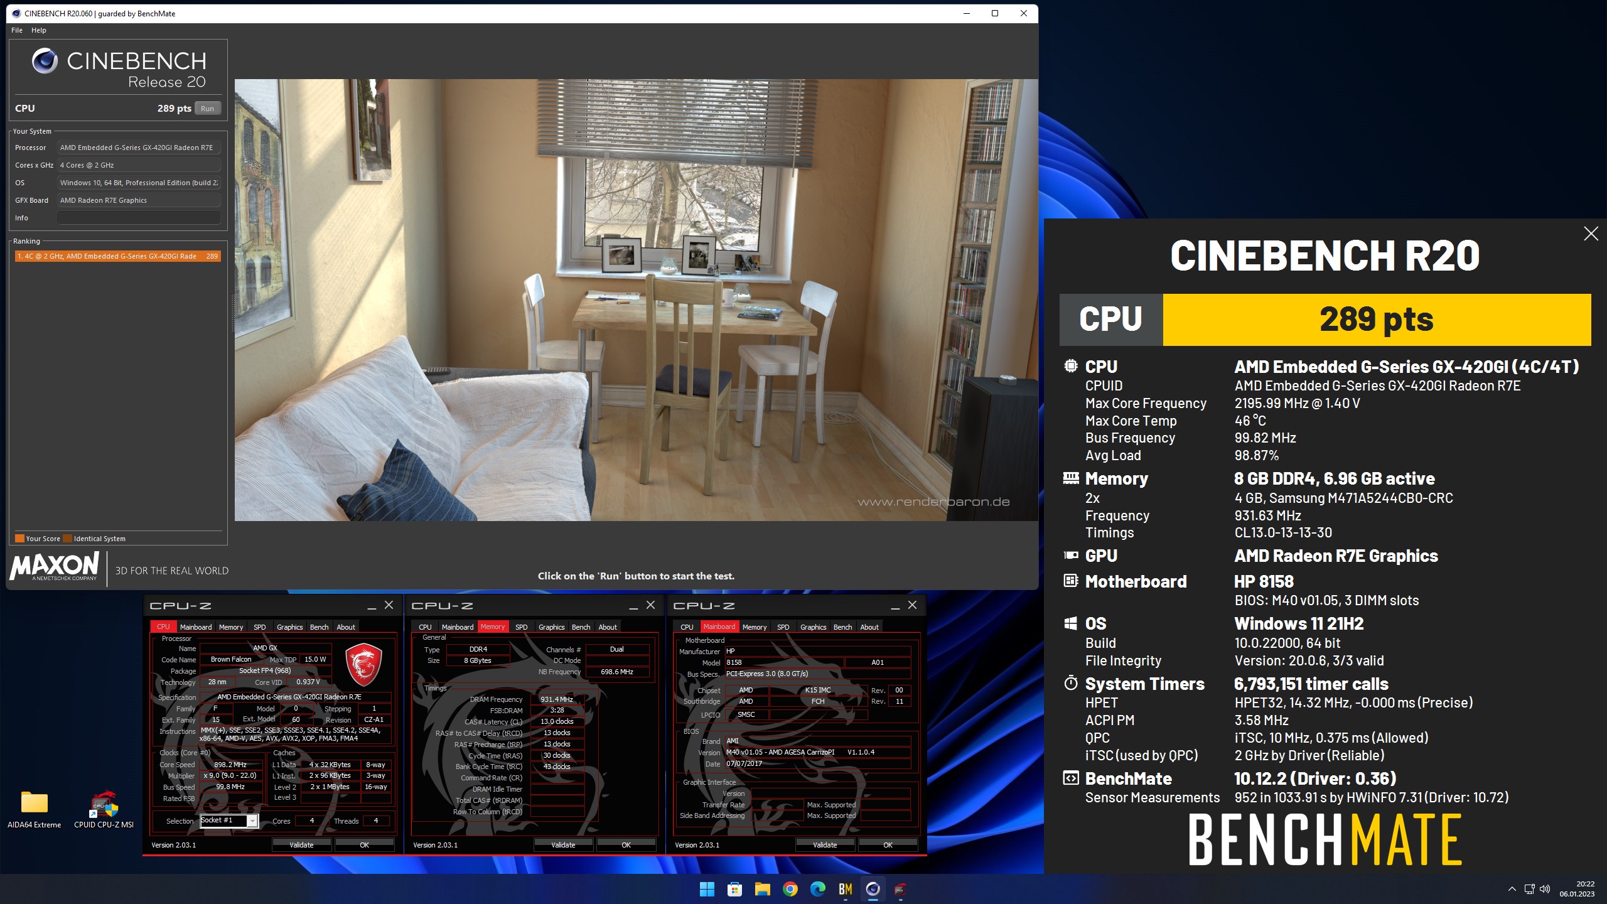Screen dimensions: 1607x904
Task: Click Validate in the right CPU-Z window
Action: click(825, 845)
